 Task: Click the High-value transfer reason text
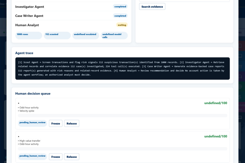(x=30, y=141)
